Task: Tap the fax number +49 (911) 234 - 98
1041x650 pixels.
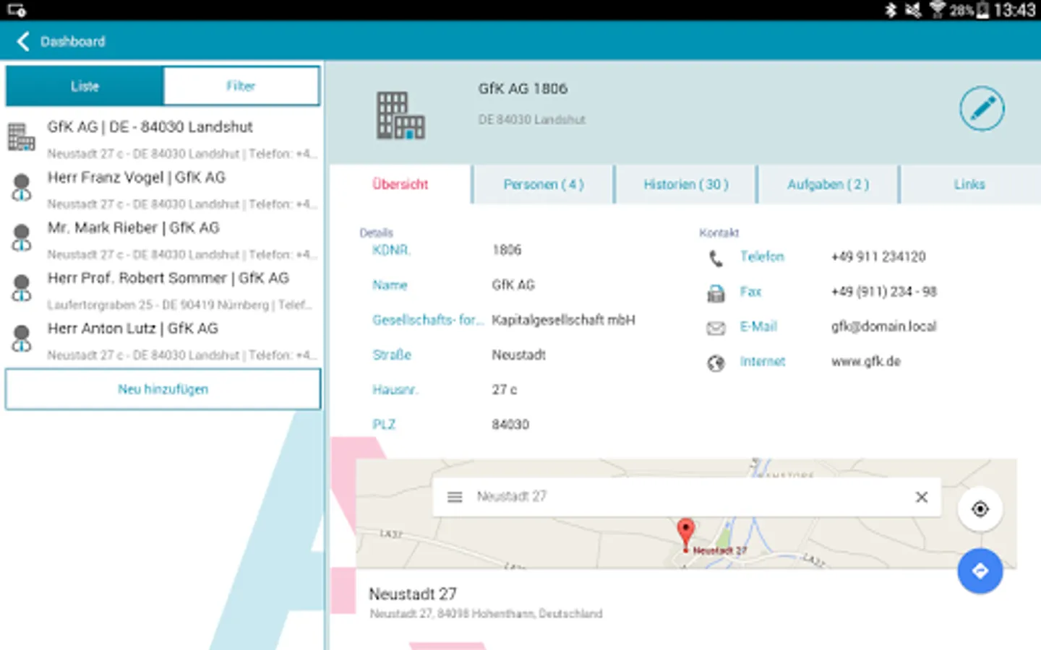Action: click(x=884, y=292)
